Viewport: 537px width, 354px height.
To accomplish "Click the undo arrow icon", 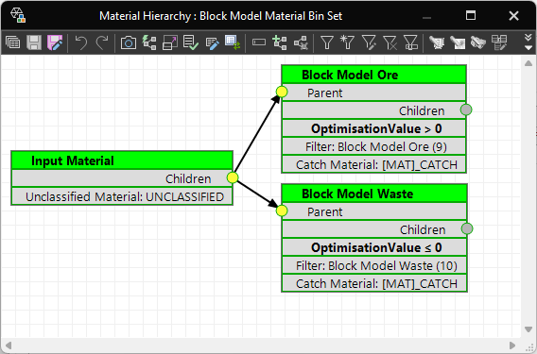I will coord(81,42).
